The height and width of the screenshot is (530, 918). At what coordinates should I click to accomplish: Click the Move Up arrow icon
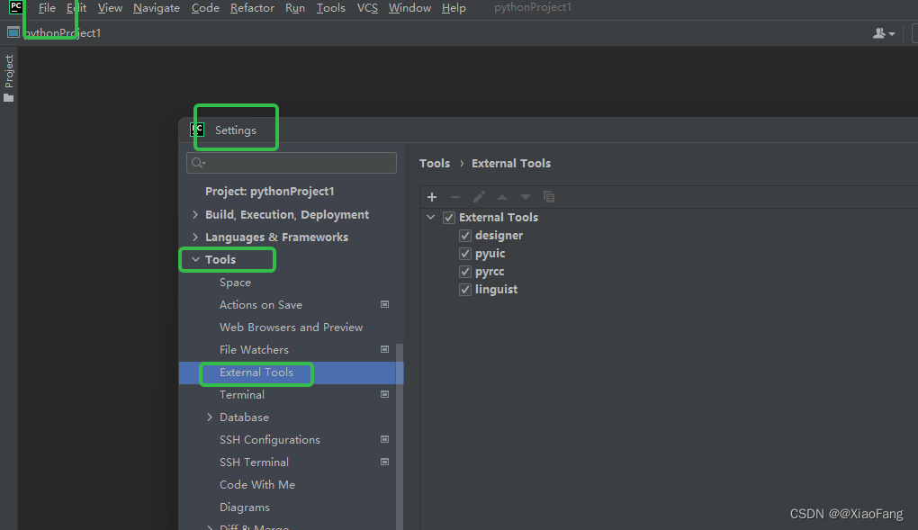click(x=502, y=197)
